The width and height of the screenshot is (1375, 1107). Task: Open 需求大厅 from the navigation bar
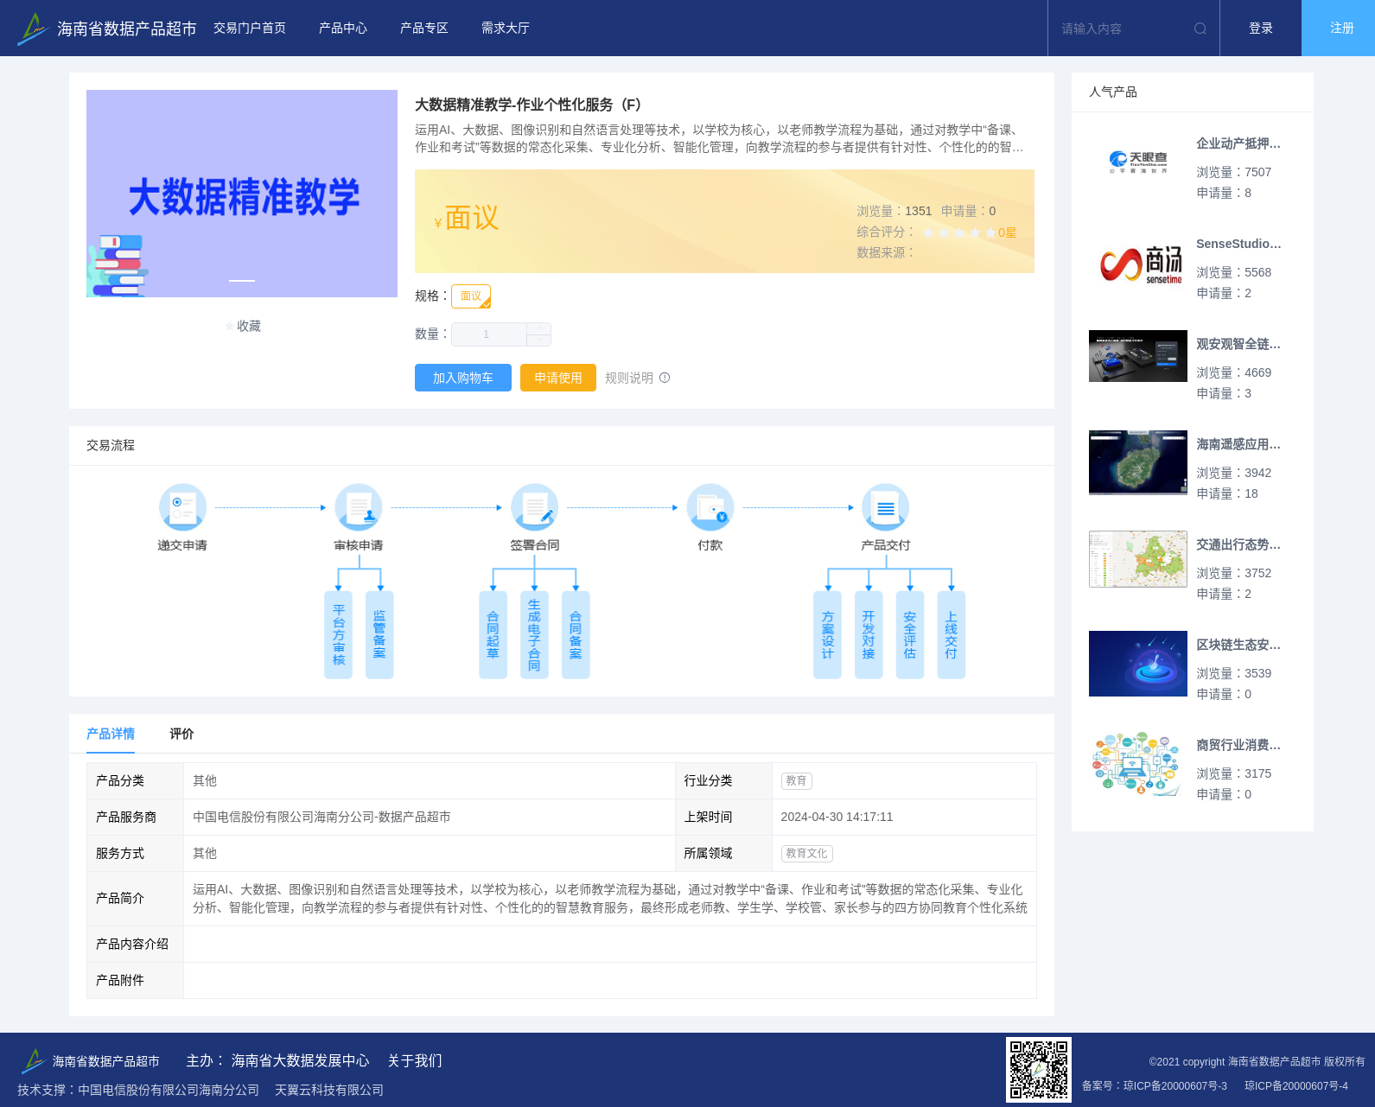click(506, 29)
